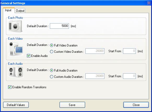Select the Input tab
The image size is (152, 112).
[x=8, y=10]
